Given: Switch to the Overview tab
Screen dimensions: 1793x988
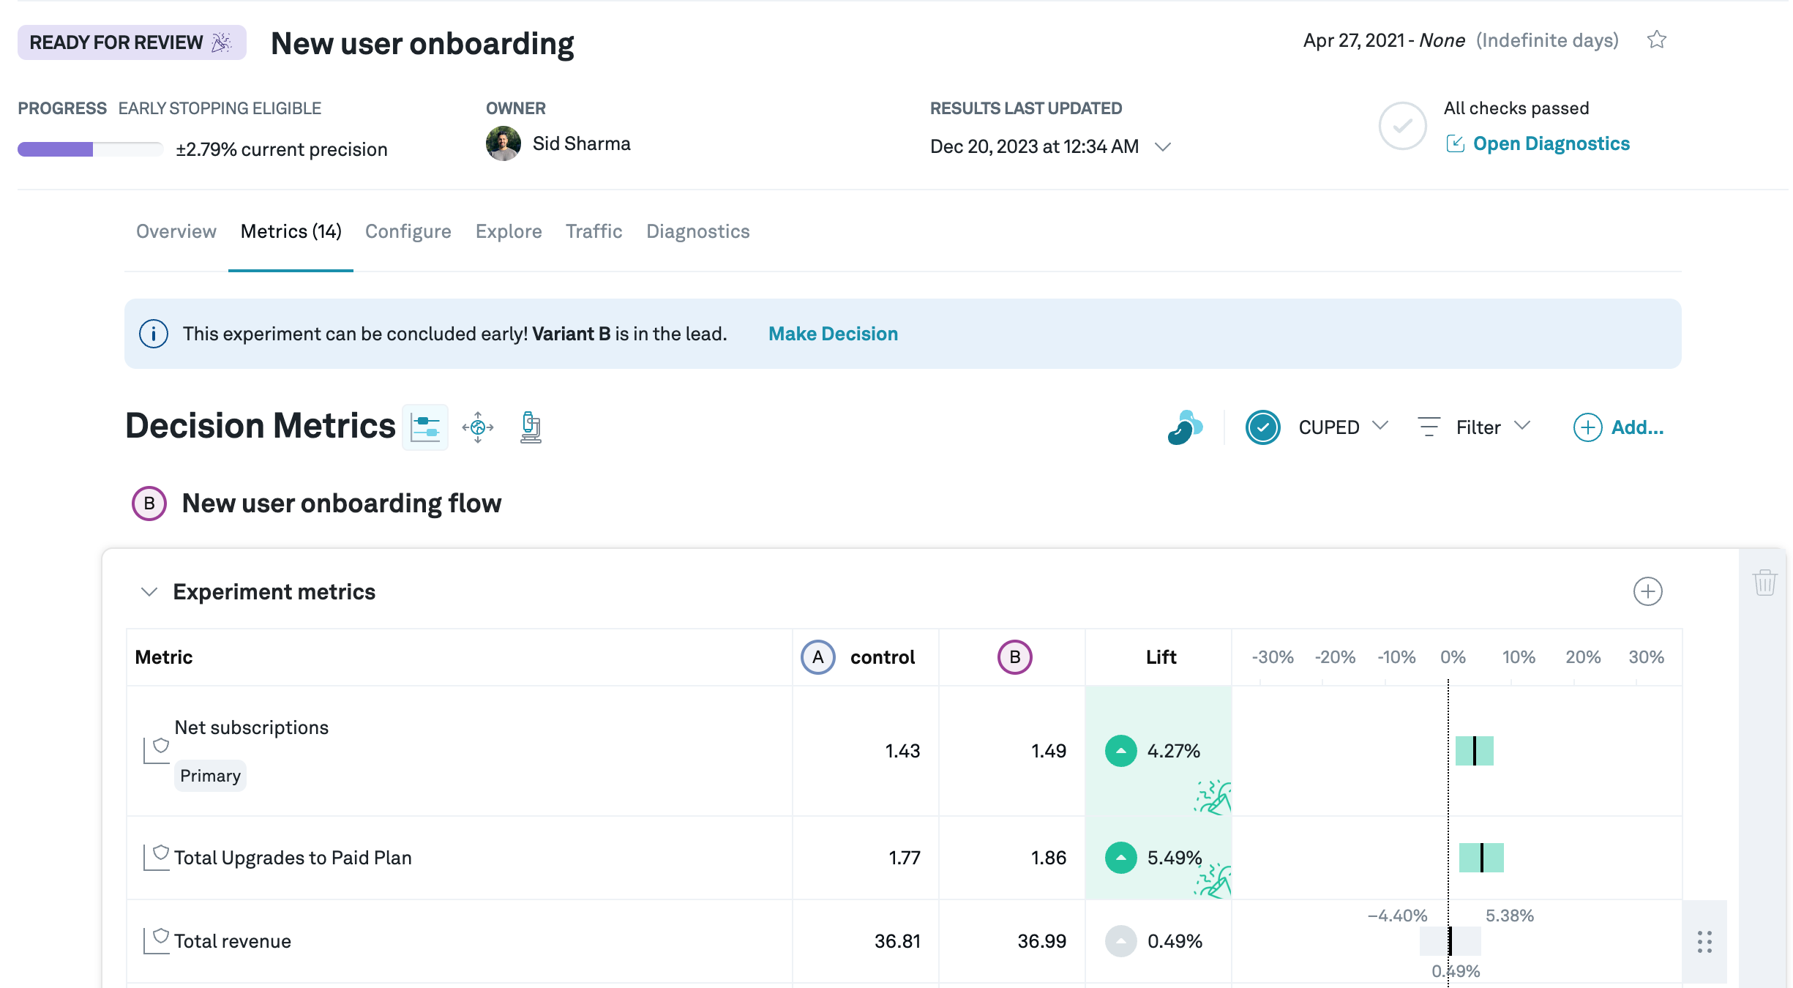Looking at the screenshot, I should pos(176,232).
